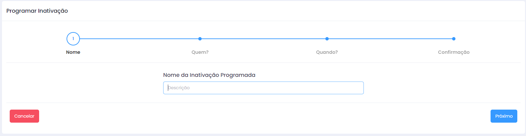Screen dimensions: 526x136
Task: Switch to the Confirmação step label
Action: pyautogui.click(x=454, y=52)
